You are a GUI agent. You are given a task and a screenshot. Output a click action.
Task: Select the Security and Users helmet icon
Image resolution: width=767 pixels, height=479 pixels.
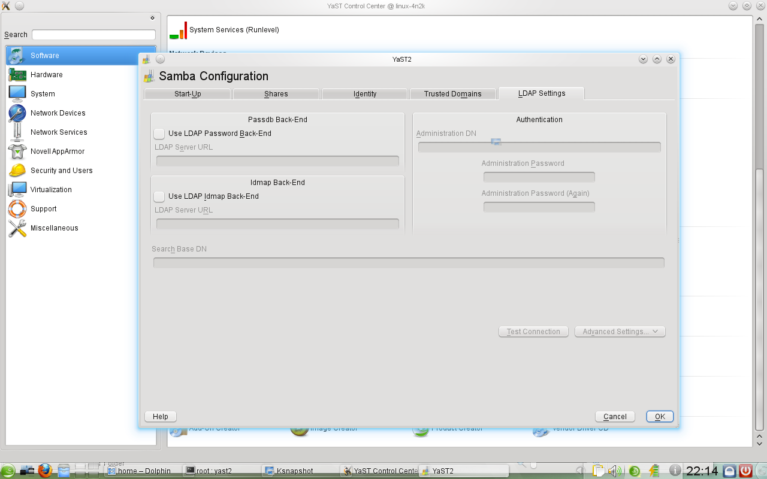tap(17, 171)
